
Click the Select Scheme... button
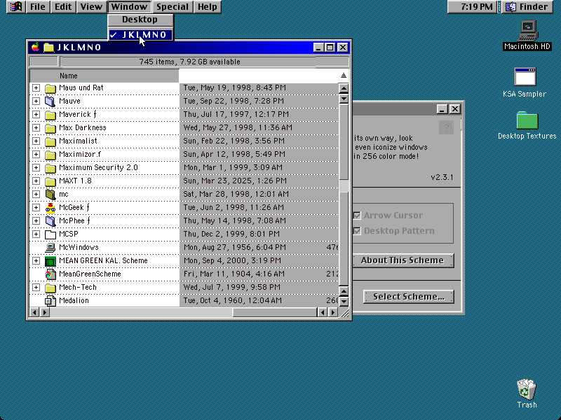(409, 297)
